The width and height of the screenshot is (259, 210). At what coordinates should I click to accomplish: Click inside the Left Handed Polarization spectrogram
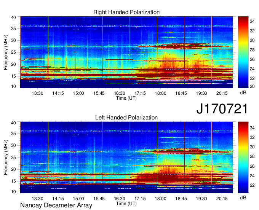[x=126, y=157]
